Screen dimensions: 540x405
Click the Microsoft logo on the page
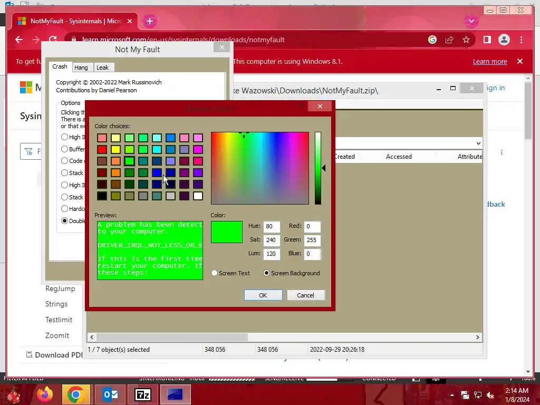26,87
